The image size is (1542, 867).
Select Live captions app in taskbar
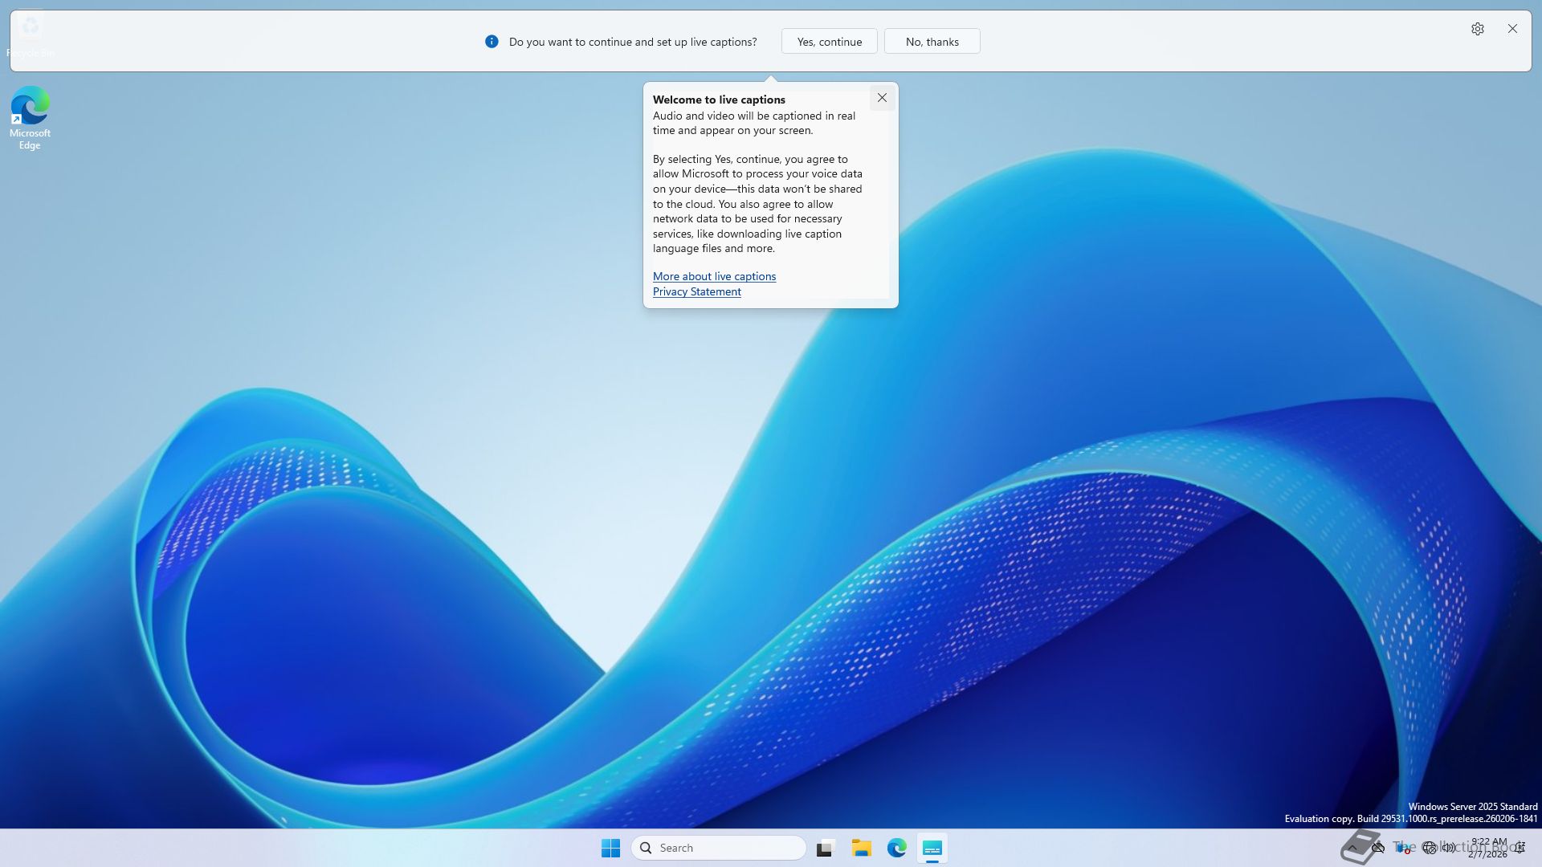(x=932, y=848)
